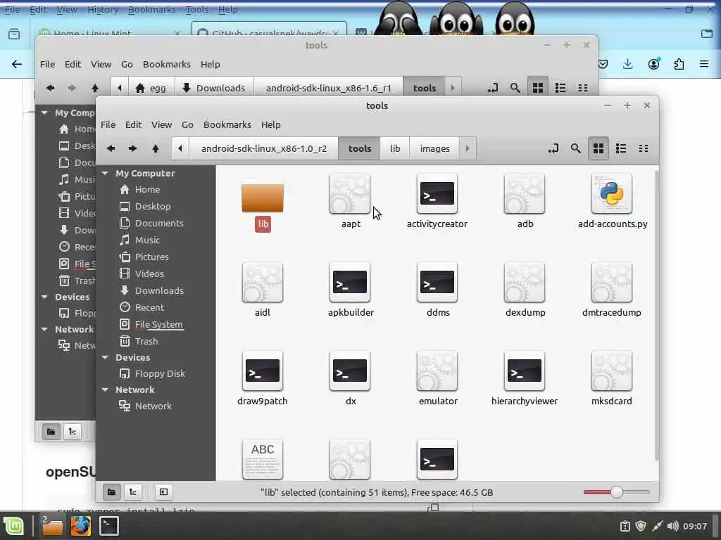The height and width of the screenshot is (540, 721).
Task: Select the dexdump executable icon
Action: pyautogui.click(x=524, y=282)
